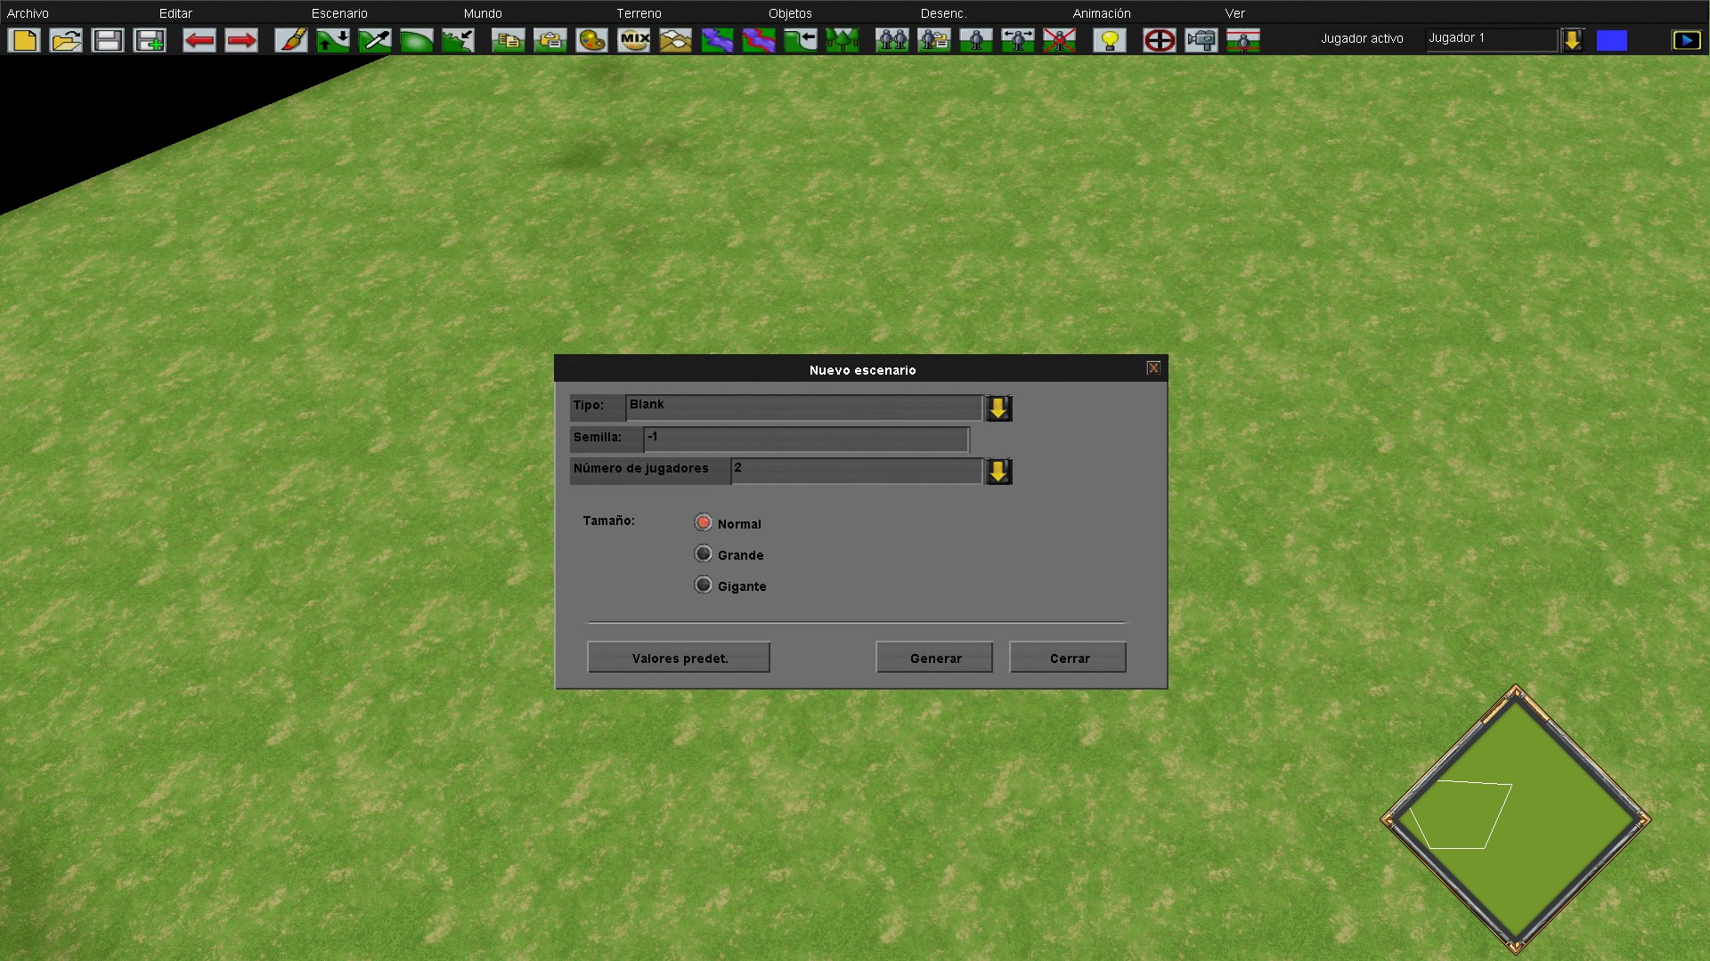
Task: Open the Archivo menu
Action: 28,13
